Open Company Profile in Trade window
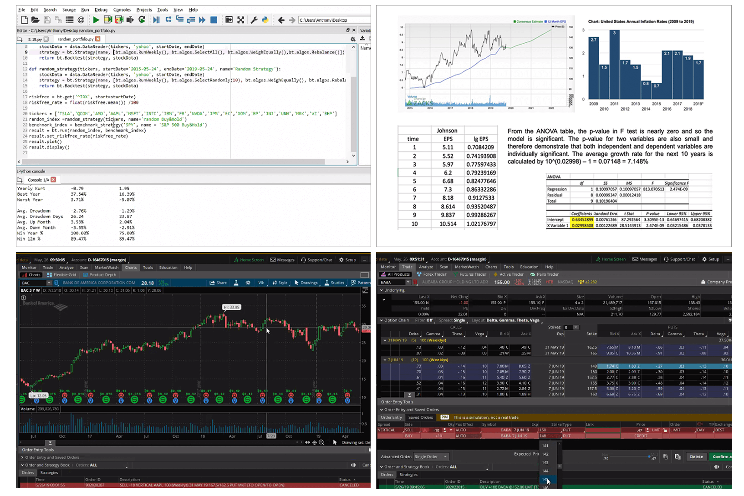The image size is (744, 496). [716, 282]
